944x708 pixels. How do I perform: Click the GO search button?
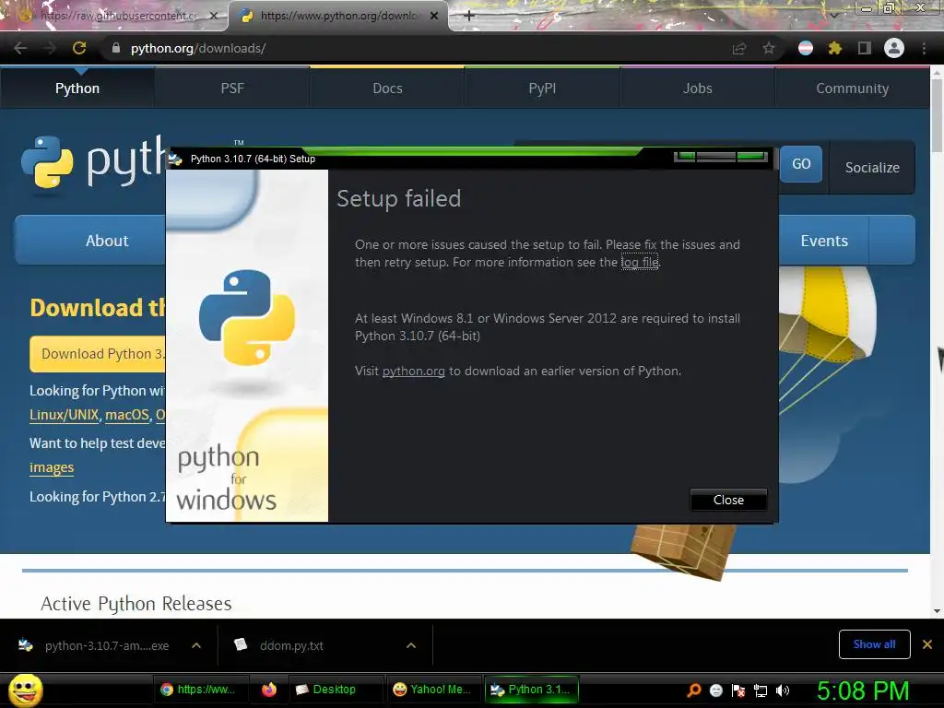(801, 164)
